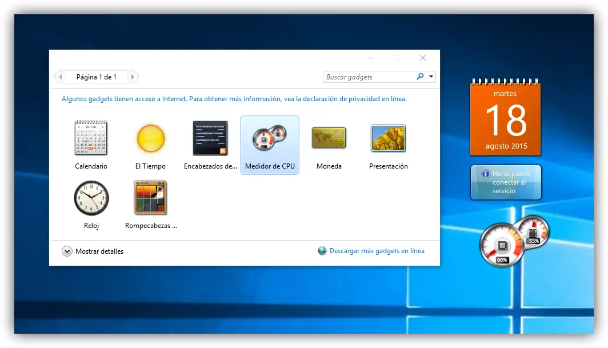Image resolution: width=608 pixels, height=348 pixels.
Task: Select the Reloj clock gadget
Action: pos(91,198)
